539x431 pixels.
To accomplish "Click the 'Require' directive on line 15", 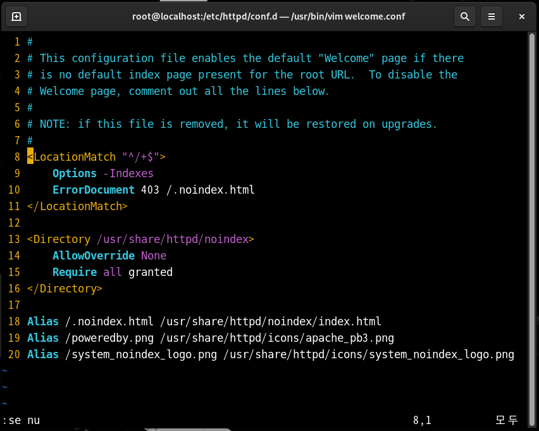I will coord(75,272).
